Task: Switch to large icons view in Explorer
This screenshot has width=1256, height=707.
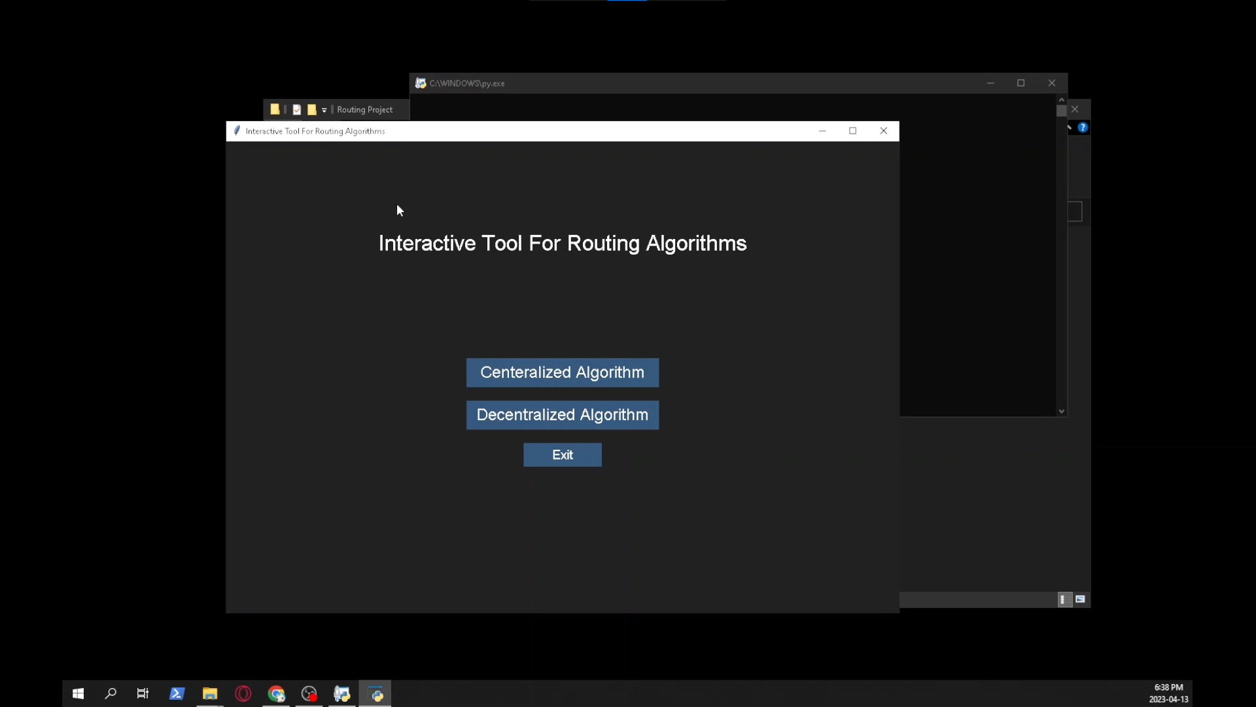Action: [1080, 599]
